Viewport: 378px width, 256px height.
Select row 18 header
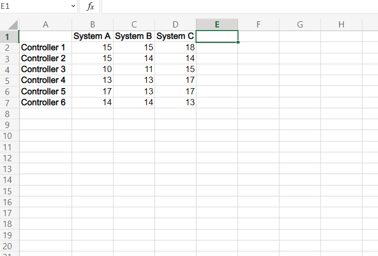[x=9, y=224]
